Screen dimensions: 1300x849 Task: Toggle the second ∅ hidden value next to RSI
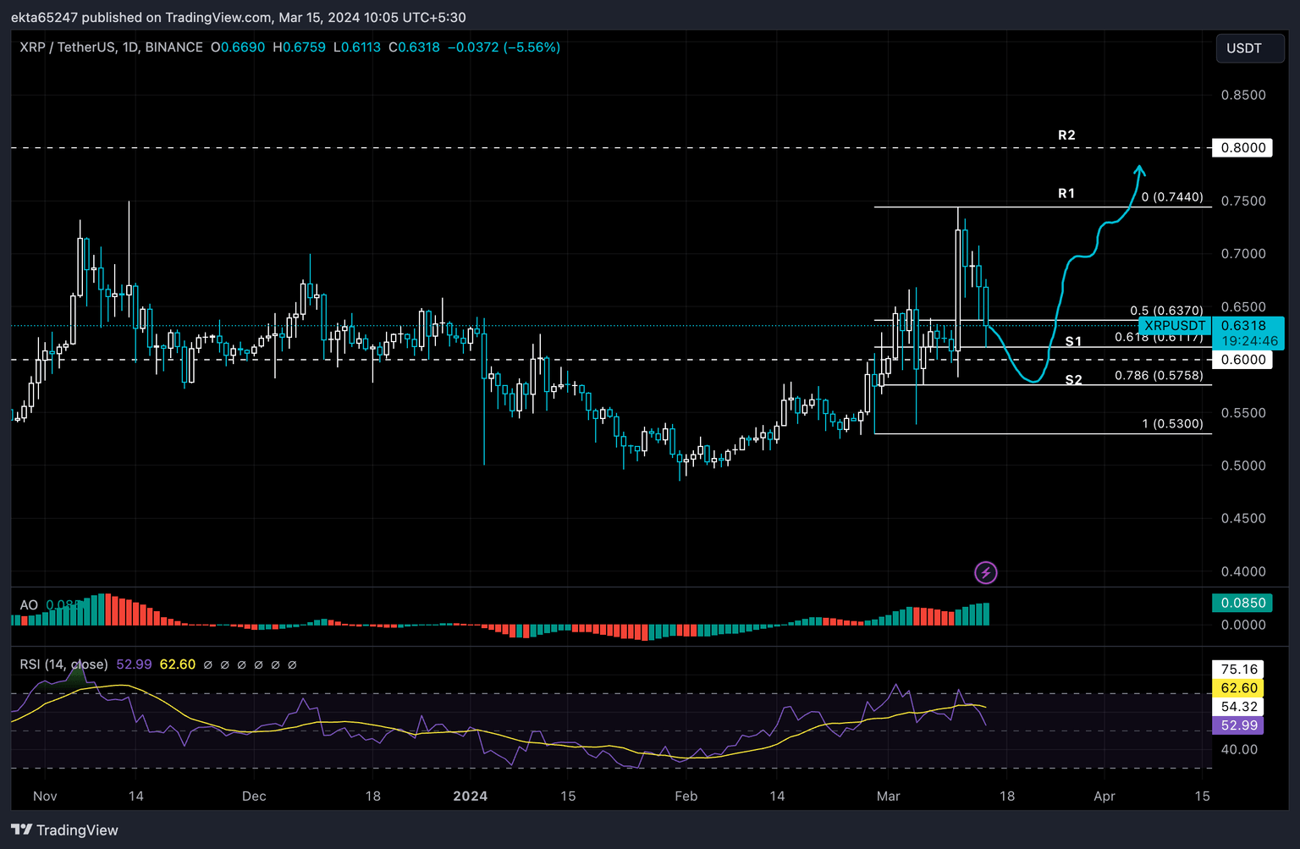pyautogui.click(x=224, y=665)
